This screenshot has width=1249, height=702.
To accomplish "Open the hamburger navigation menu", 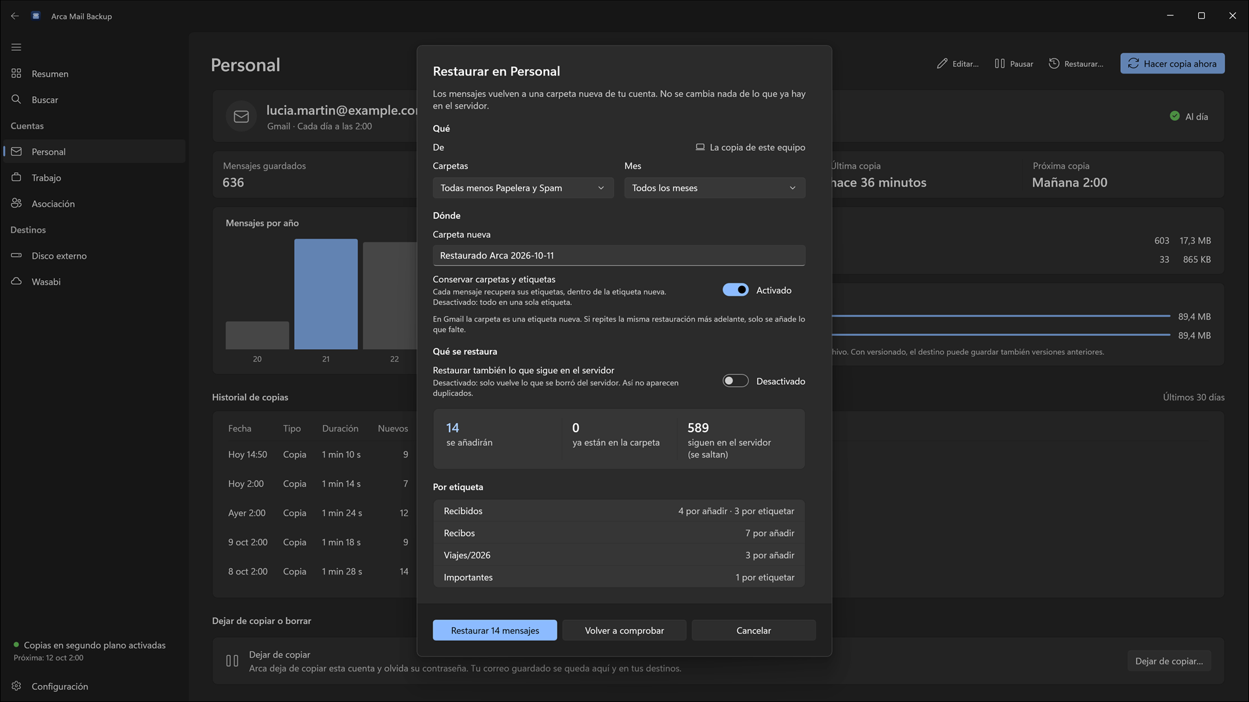I will [16, 47].
